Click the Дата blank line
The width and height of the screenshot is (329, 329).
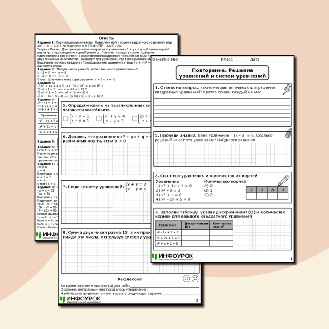[x=274, y=60]
